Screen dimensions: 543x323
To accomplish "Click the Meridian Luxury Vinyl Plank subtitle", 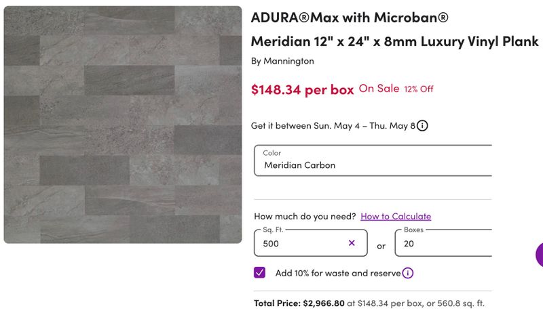I will pyautogui.click(x=395, y=41).
